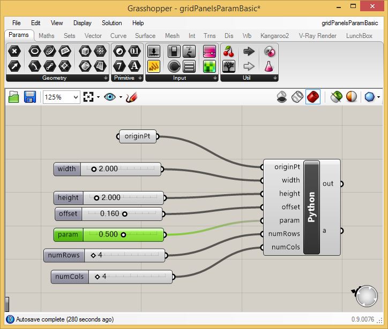This screenshot has height=329, width=388.
Task: Select the Text (A) primitive icon
Action: point(135,66)
